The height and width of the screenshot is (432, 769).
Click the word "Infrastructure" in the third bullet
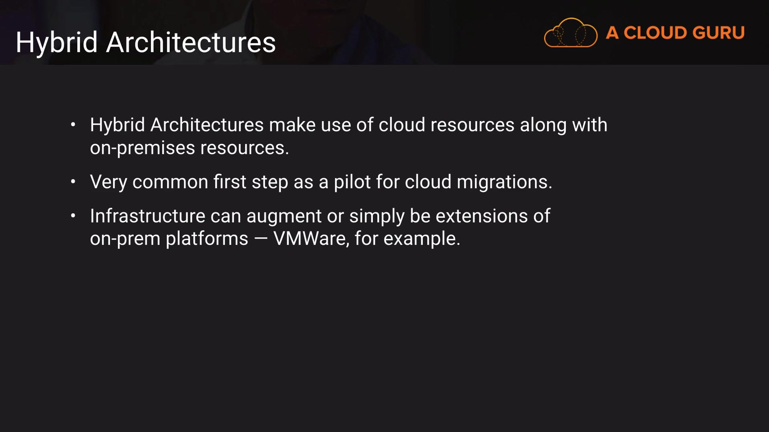147,216
